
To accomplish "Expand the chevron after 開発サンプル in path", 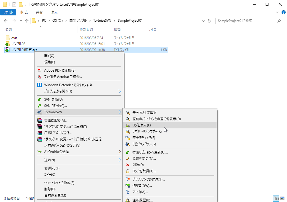I will 90,21.
